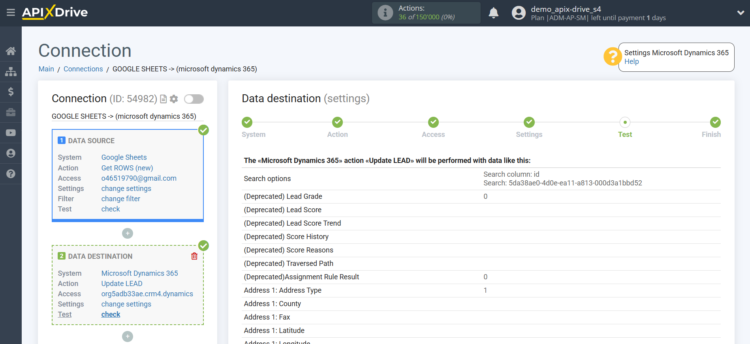Open the briefcase sidebar icon
This screenshot has width=750, height=344.
[x=11, y=112]
